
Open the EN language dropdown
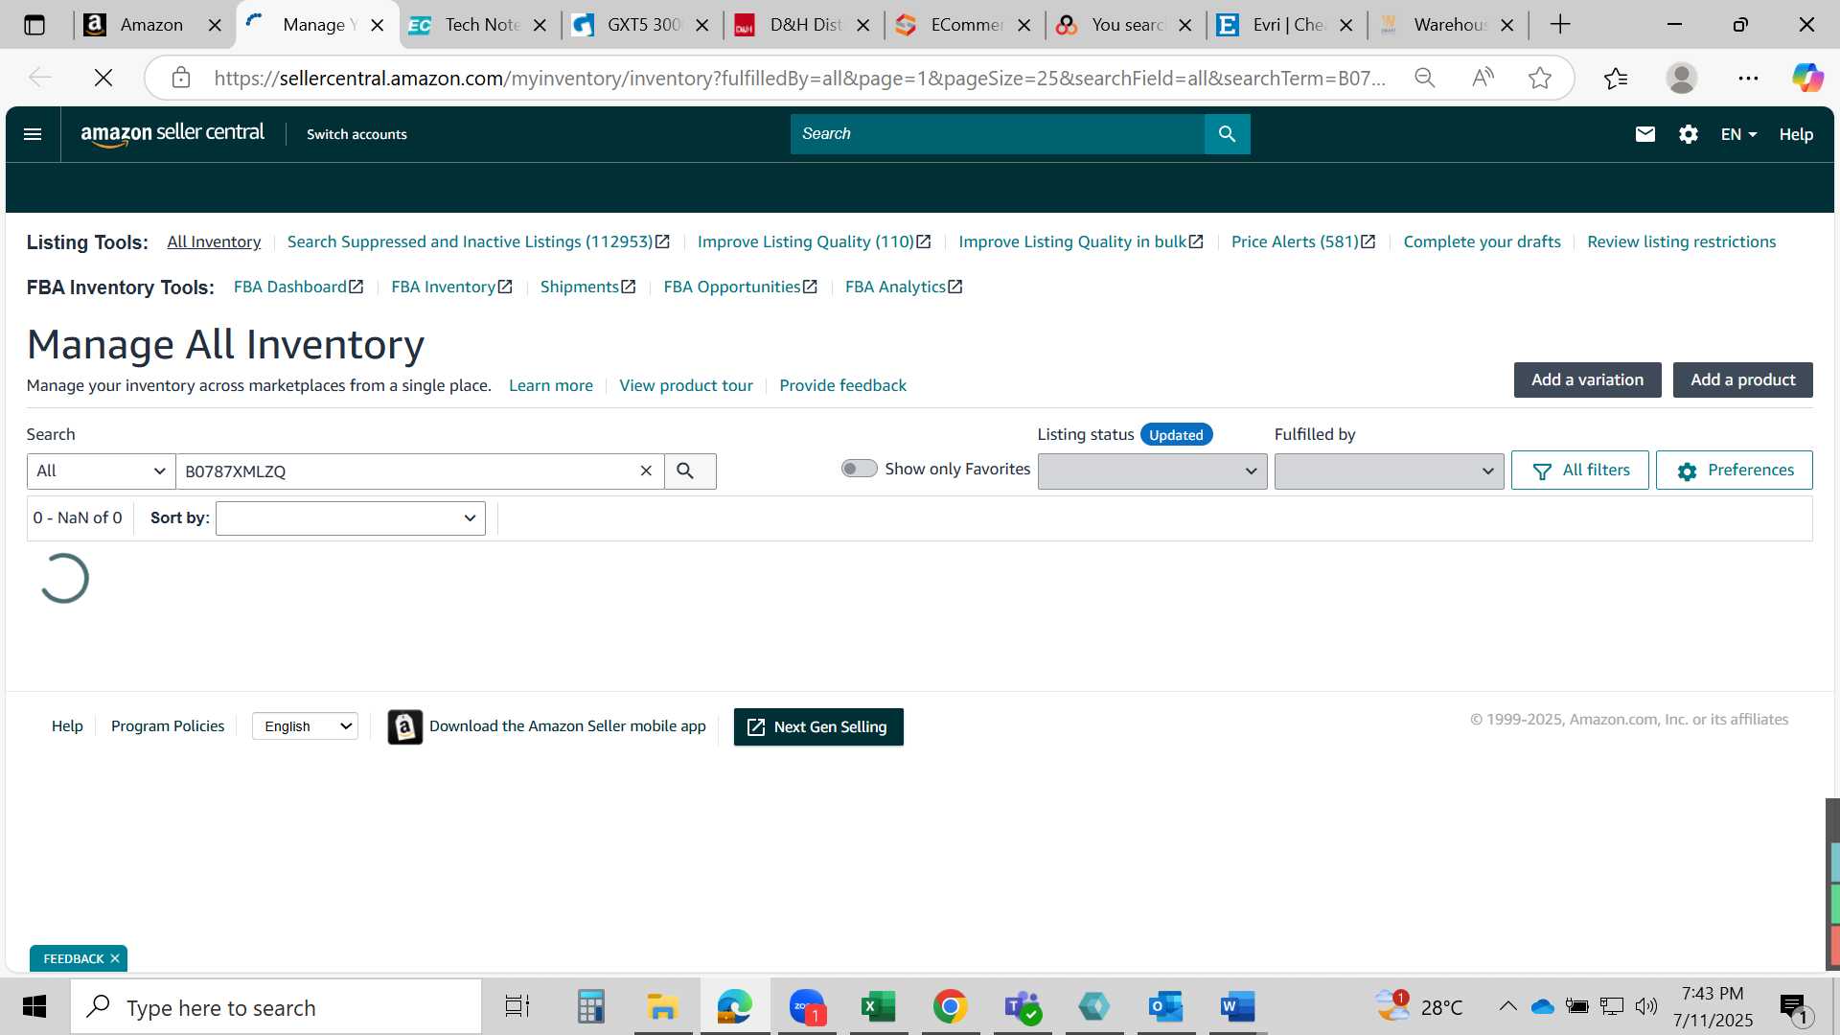click(x=1738, y=134)
